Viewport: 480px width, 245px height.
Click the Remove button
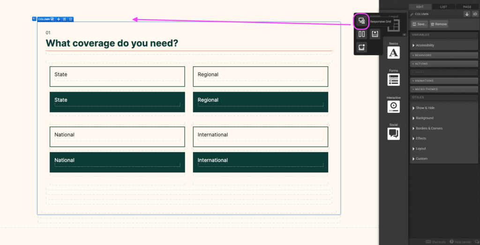point(439,24)
